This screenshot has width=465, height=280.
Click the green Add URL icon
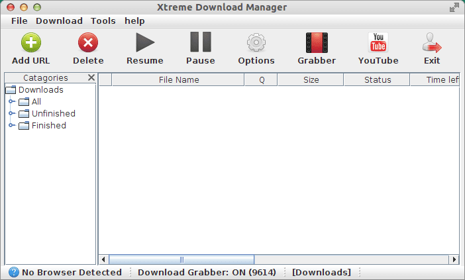coord(31,42)
